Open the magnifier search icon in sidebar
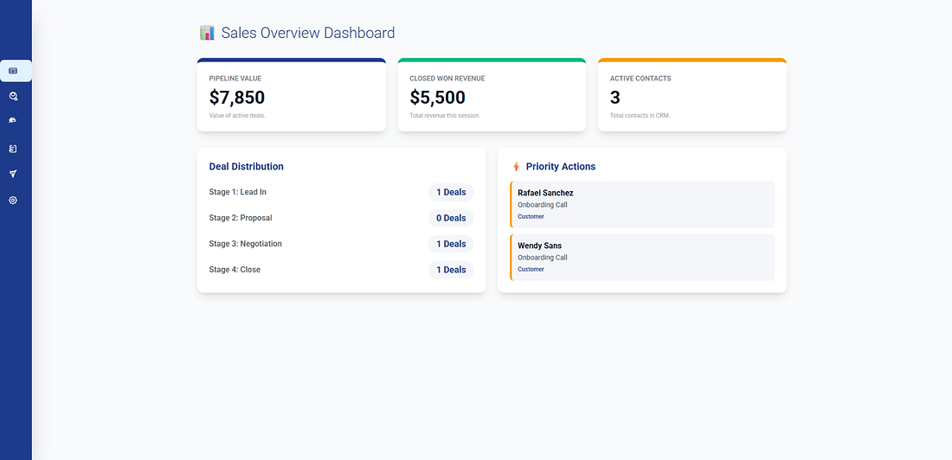This screenshot has height=460, width=952. (13, 96)
